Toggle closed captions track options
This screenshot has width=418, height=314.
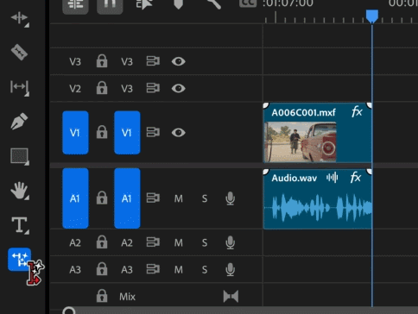pos(248,3)
